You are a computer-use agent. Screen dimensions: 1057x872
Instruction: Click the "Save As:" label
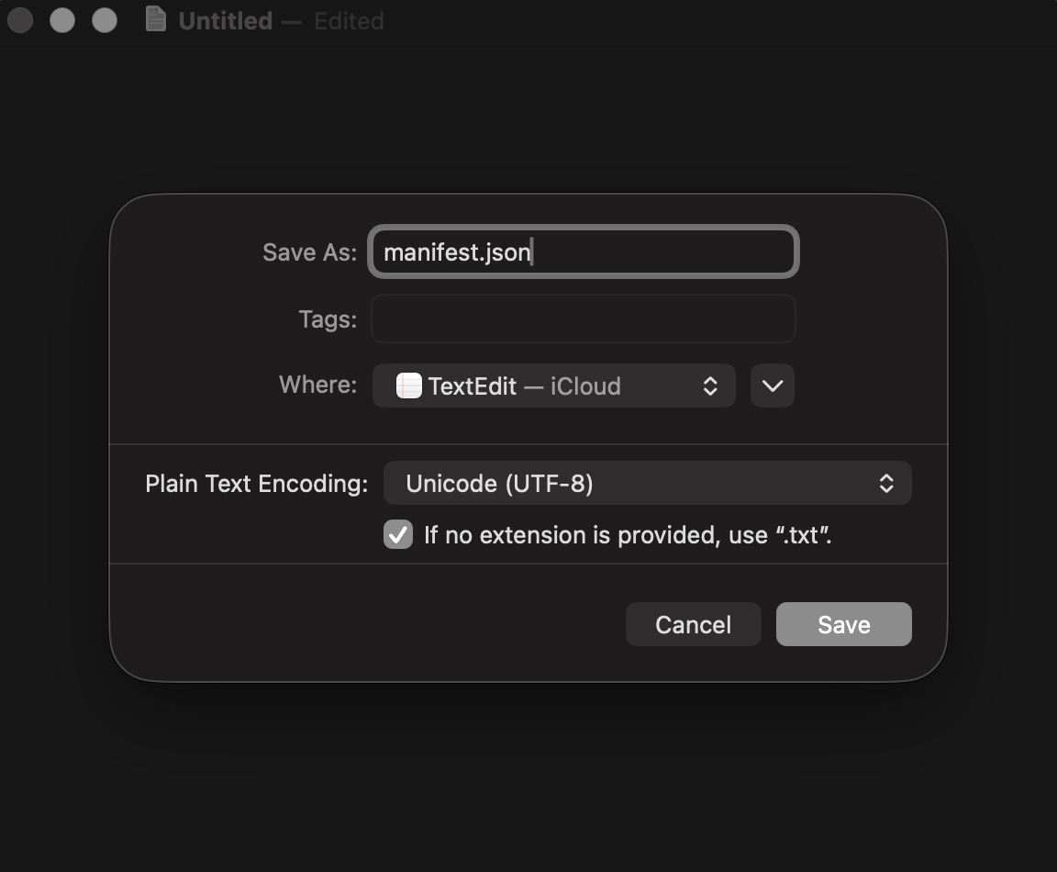tap(309, 252)
